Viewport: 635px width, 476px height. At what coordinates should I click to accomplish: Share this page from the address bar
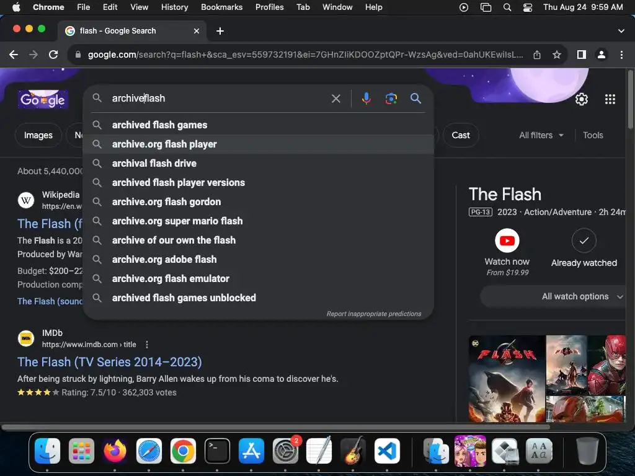click(537, 55)
